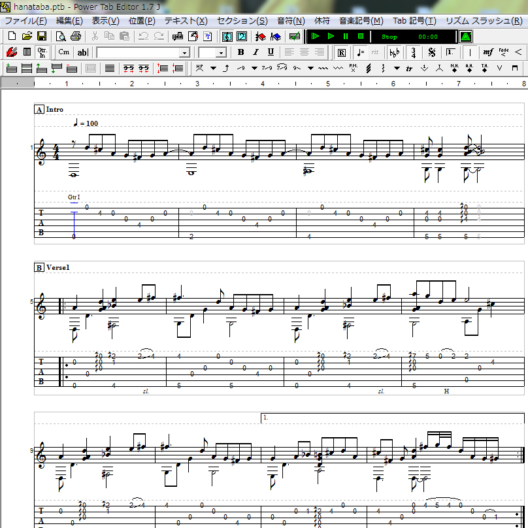This screenshot has width=528, height=528.
Task: Apply artificial harmonic A.H.
Action: tap(469, 69)
